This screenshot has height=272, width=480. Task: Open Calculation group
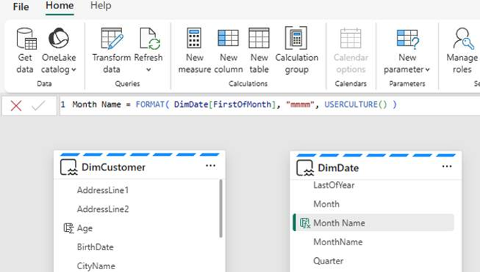pos(296,51)
